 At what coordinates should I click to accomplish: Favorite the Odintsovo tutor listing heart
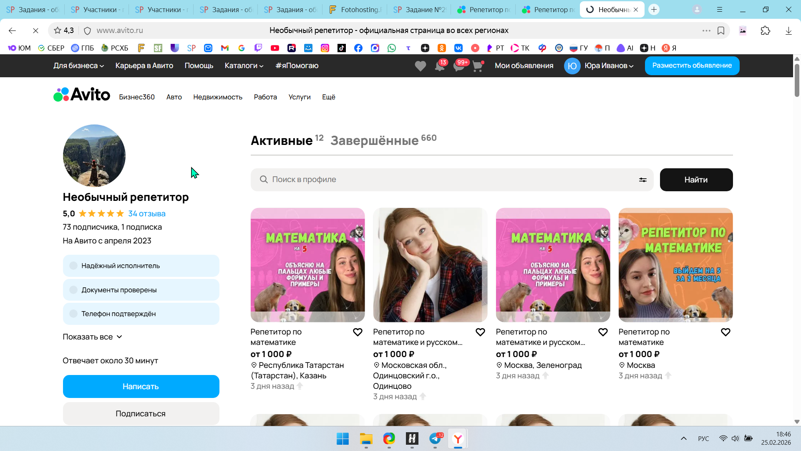pyautogui.click(x=480, y=332)
